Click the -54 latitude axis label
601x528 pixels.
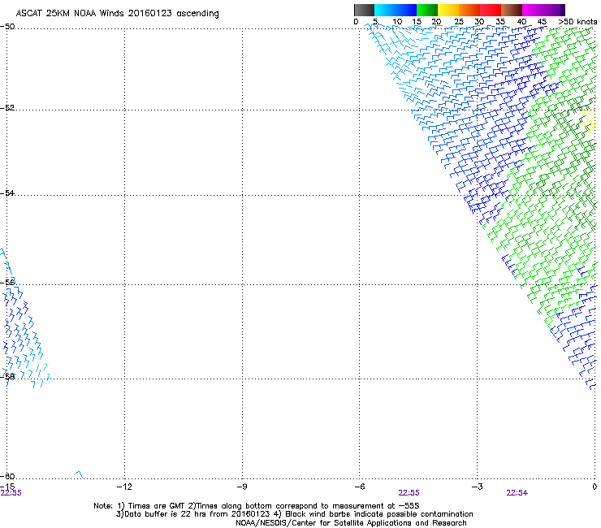click(x=7, y=193)
